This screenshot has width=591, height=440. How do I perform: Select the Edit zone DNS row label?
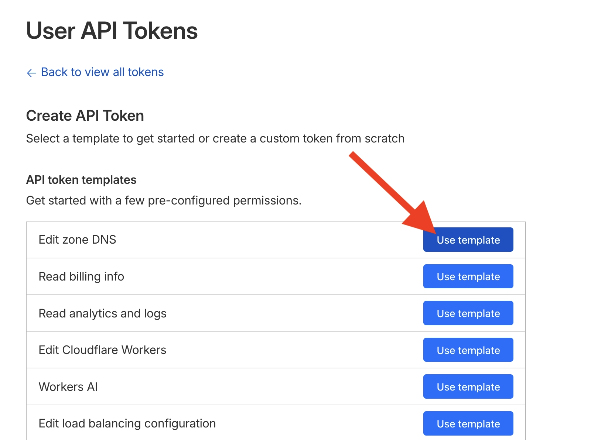pos(77,240)
